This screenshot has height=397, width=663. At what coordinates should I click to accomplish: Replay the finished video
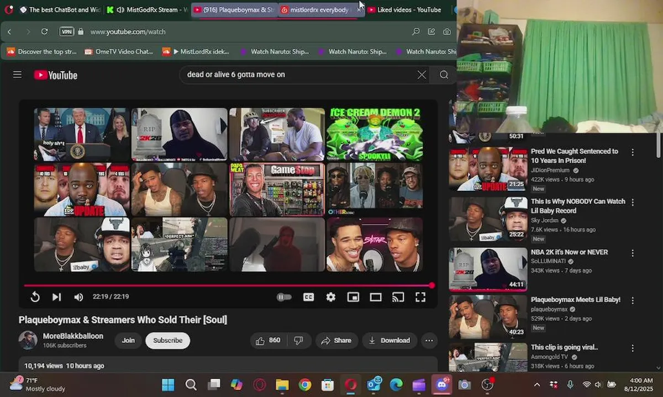click(35, 297)
